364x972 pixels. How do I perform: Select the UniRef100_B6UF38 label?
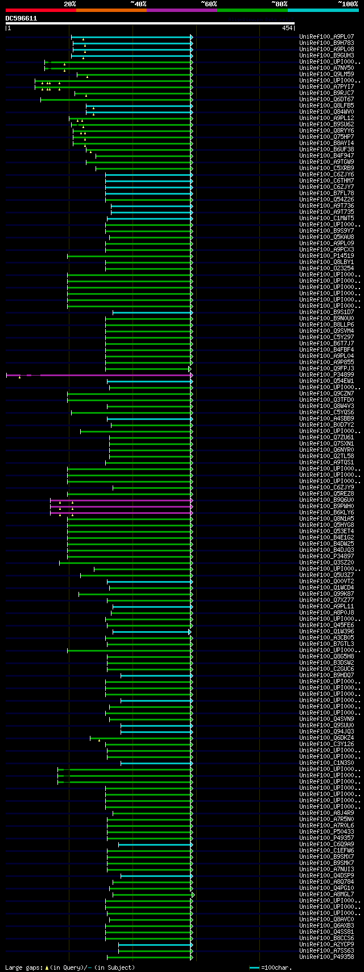point(326,150)
